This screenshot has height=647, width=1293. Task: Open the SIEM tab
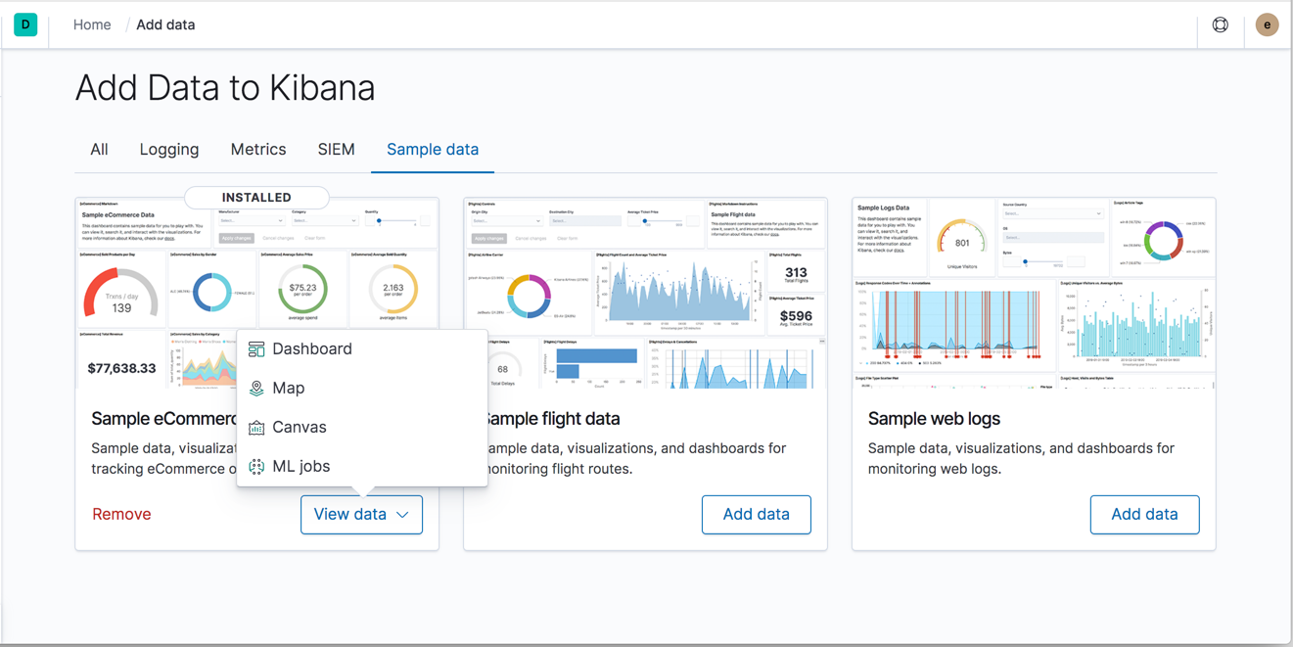pos(336,149)
